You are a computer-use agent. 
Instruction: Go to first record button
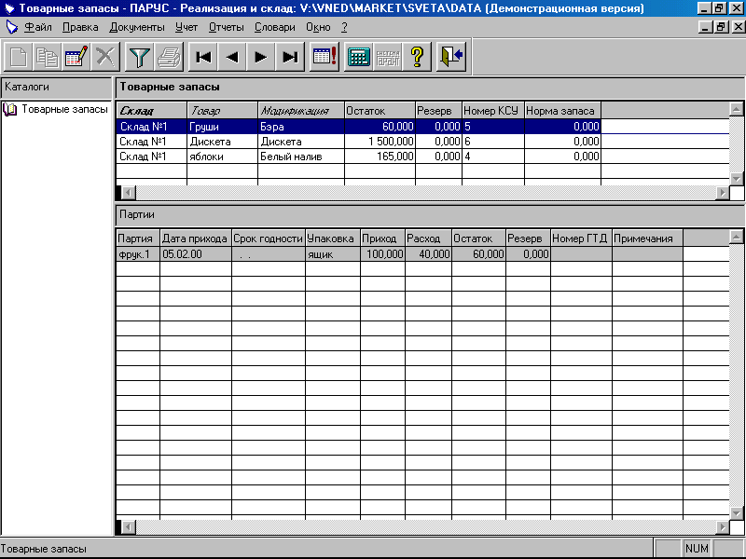coord(203,57)
